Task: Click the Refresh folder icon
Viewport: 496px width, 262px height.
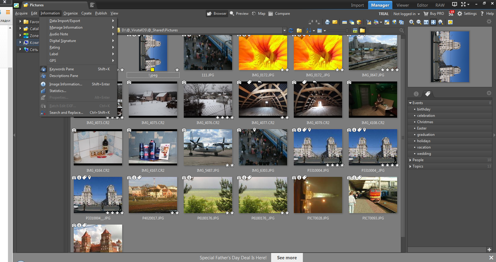Action: click(x=291, y=30)
